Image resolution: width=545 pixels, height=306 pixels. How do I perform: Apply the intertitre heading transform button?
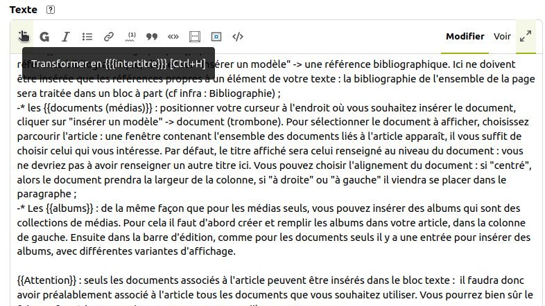click(24, 37)
